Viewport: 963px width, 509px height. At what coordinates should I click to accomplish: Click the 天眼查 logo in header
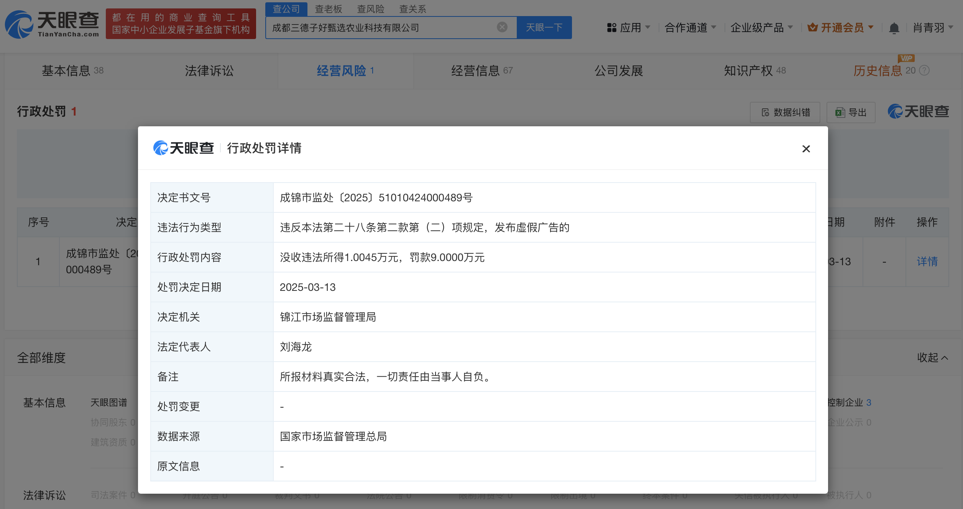click(x=52, y=24)
